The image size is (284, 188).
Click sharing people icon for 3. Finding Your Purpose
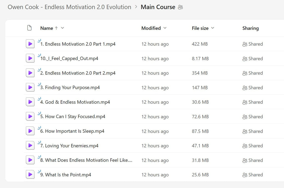(x=245, y=88)
